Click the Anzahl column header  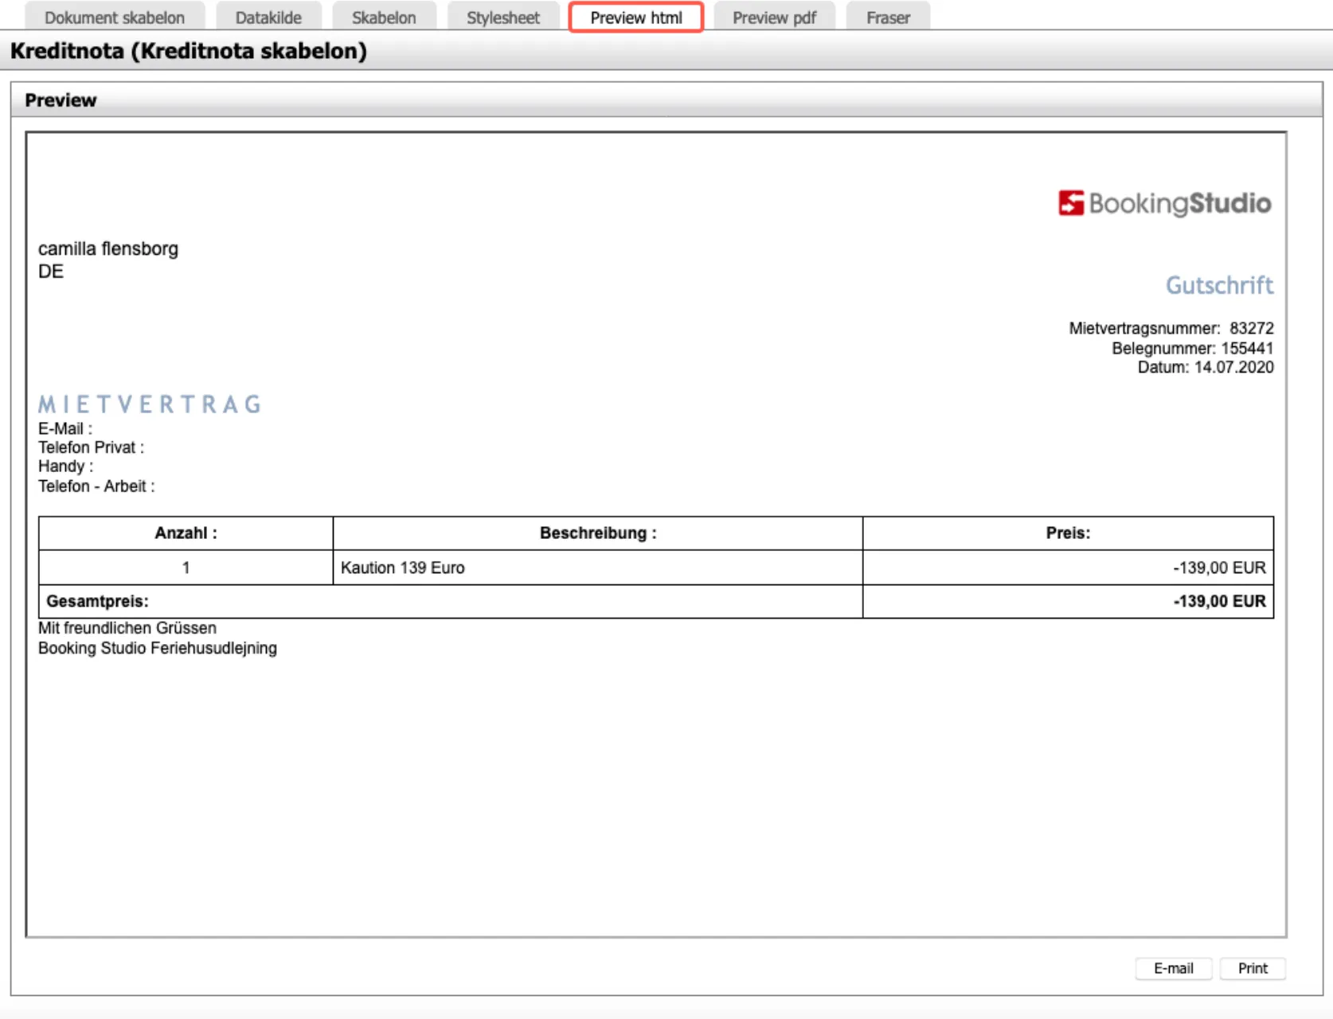tap(186, 533)
